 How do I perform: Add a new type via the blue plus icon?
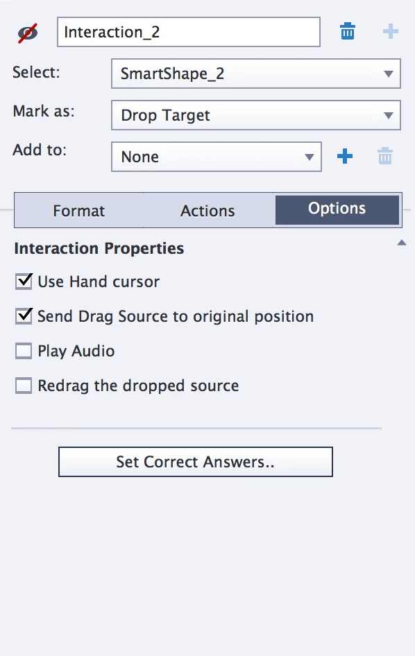(x=345, y=157)
